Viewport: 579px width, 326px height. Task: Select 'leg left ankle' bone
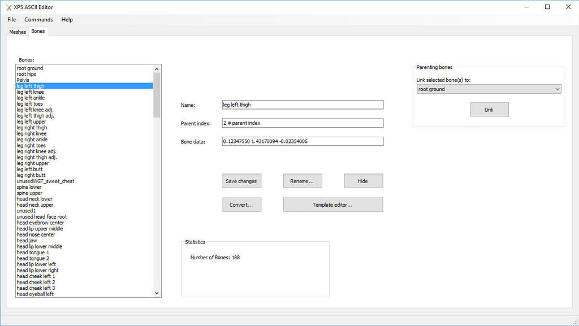coord(84,98)
